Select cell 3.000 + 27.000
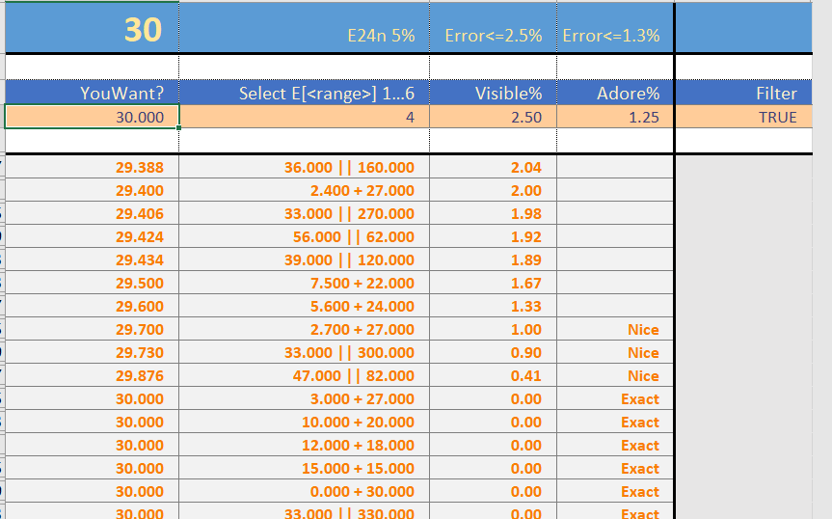 click(304, 398)
